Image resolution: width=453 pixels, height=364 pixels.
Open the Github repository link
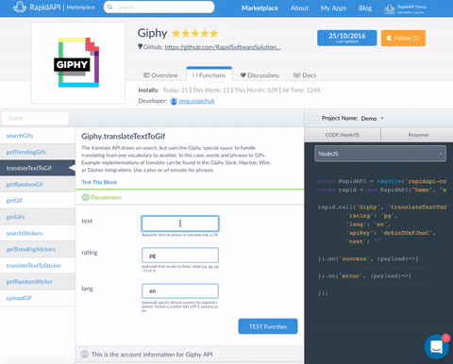tap(223, 47)
